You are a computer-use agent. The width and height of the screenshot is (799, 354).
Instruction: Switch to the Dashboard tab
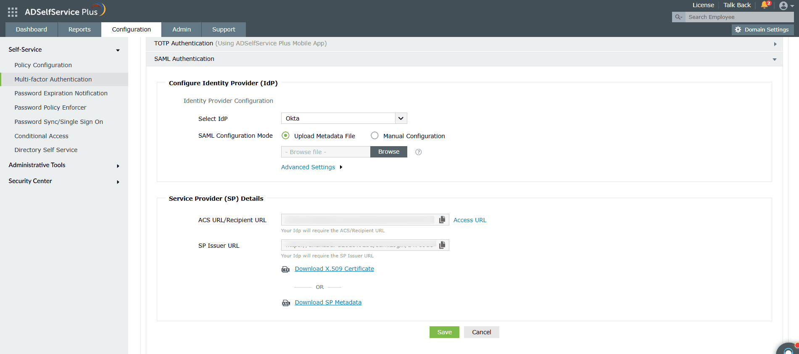[x=32, y=29]
